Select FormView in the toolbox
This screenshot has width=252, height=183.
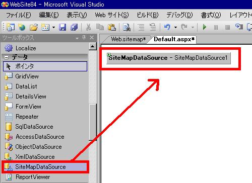coord(45,107)
